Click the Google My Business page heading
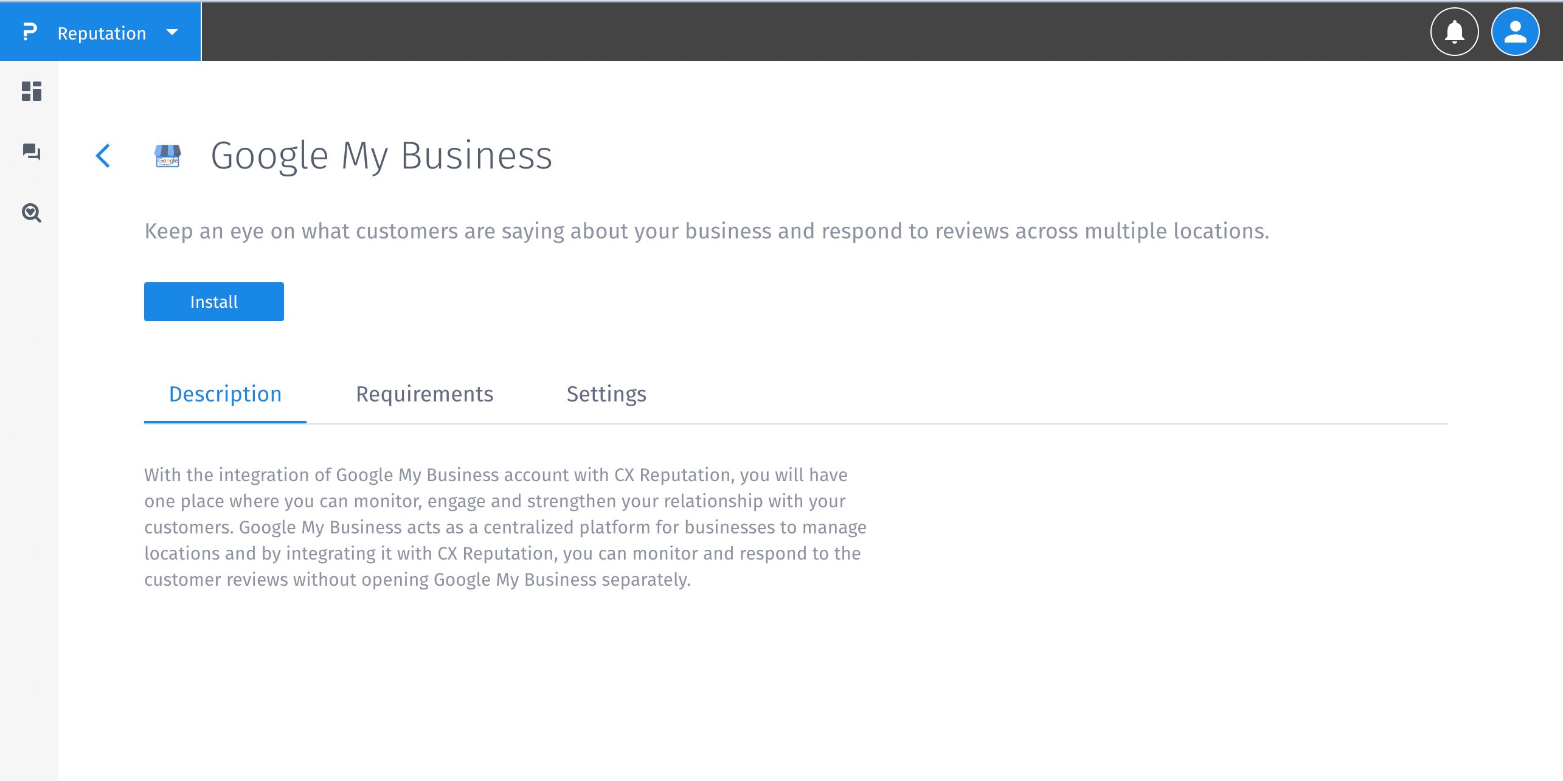The width and height of the screenshot is (1563, 781). (x=381, y=156)
